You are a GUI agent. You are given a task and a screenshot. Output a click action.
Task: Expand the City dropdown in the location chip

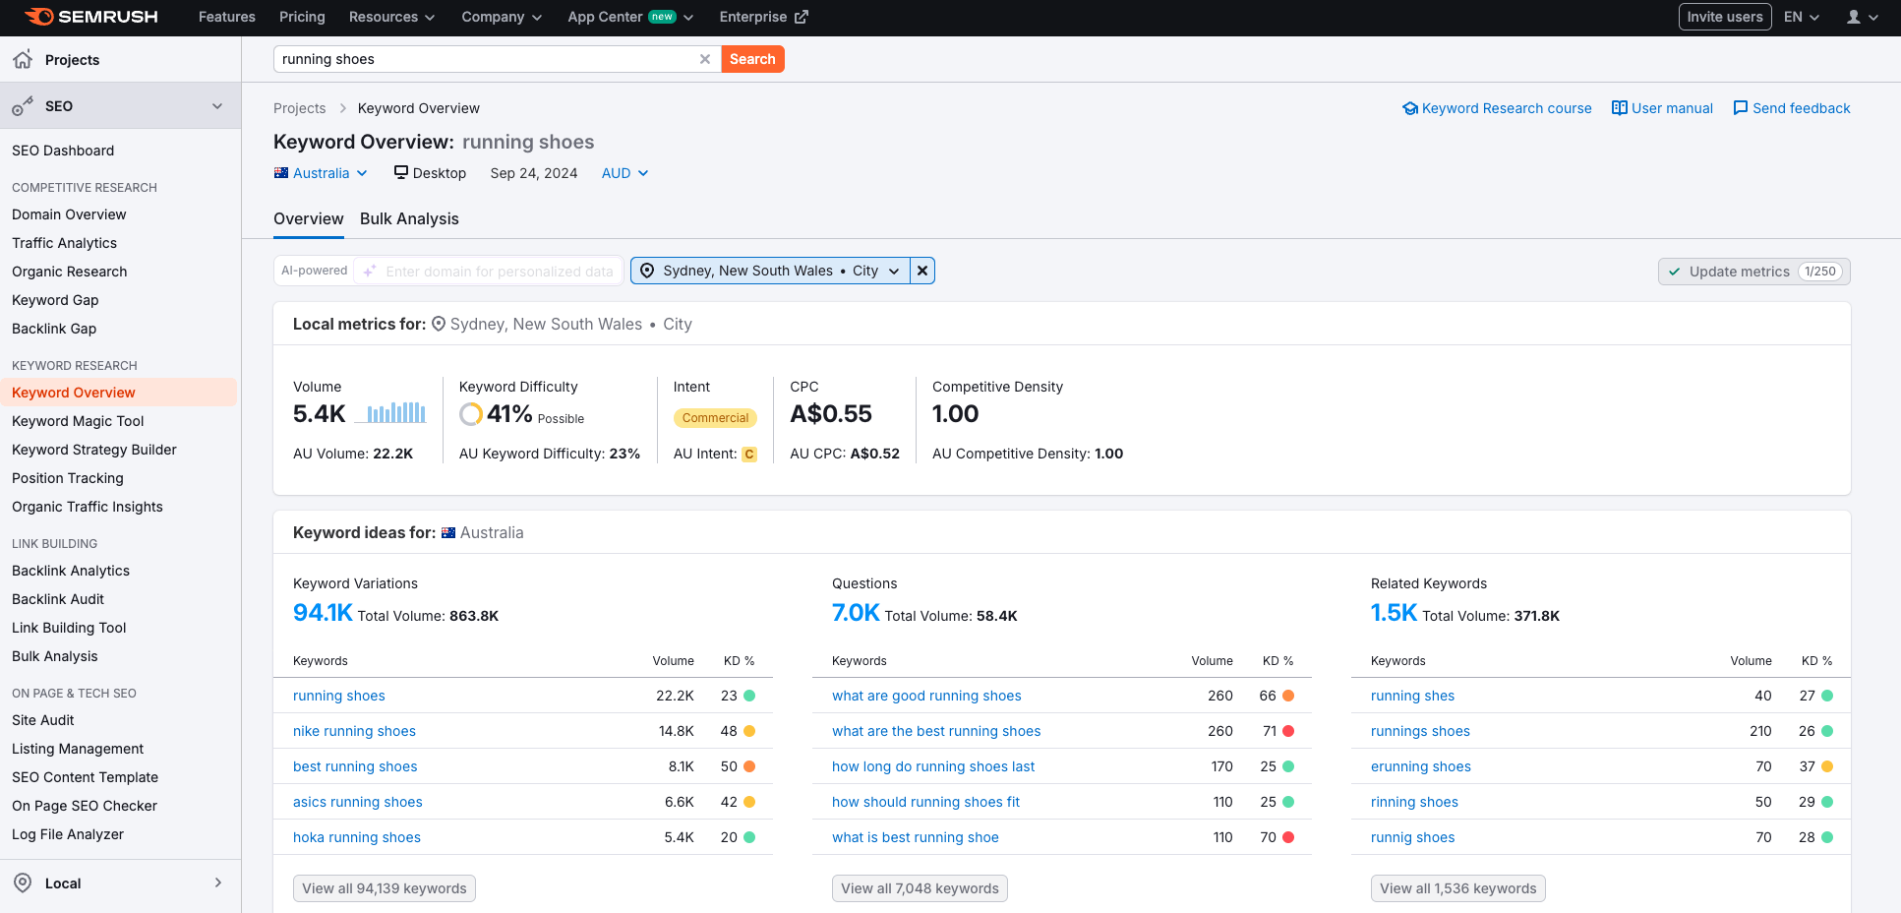pyautogui.click(x=893, y=270)
